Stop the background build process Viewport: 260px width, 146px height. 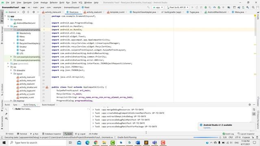[220, 137]
